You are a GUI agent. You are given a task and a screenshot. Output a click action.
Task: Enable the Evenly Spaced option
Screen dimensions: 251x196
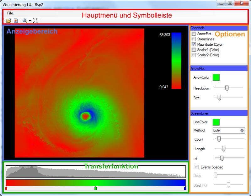click(x=197, y=167)
